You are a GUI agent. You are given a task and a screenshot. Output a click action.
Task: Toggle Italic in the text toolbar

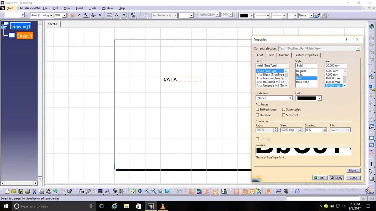(79, 15)
